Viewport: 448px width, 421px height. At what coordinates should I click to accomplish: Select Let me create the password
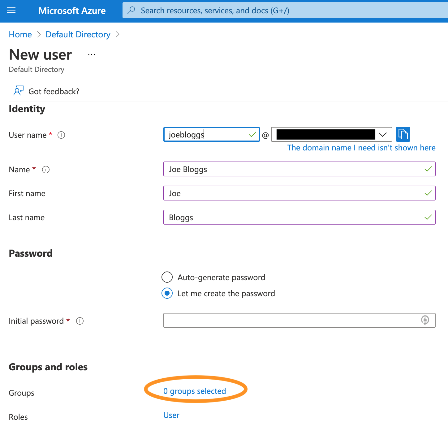(x=167, y=293)
